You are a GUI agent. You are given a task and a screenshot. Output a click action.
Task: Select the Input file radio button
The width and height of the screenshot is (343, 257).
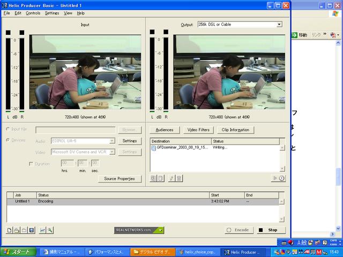tap(8, 129)
